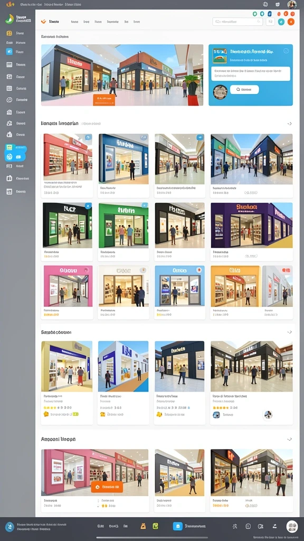Toggle the blue bookmark badge on the red storefront card
Viewport: 304px width, 541px height.
click(x=88, y=137)
